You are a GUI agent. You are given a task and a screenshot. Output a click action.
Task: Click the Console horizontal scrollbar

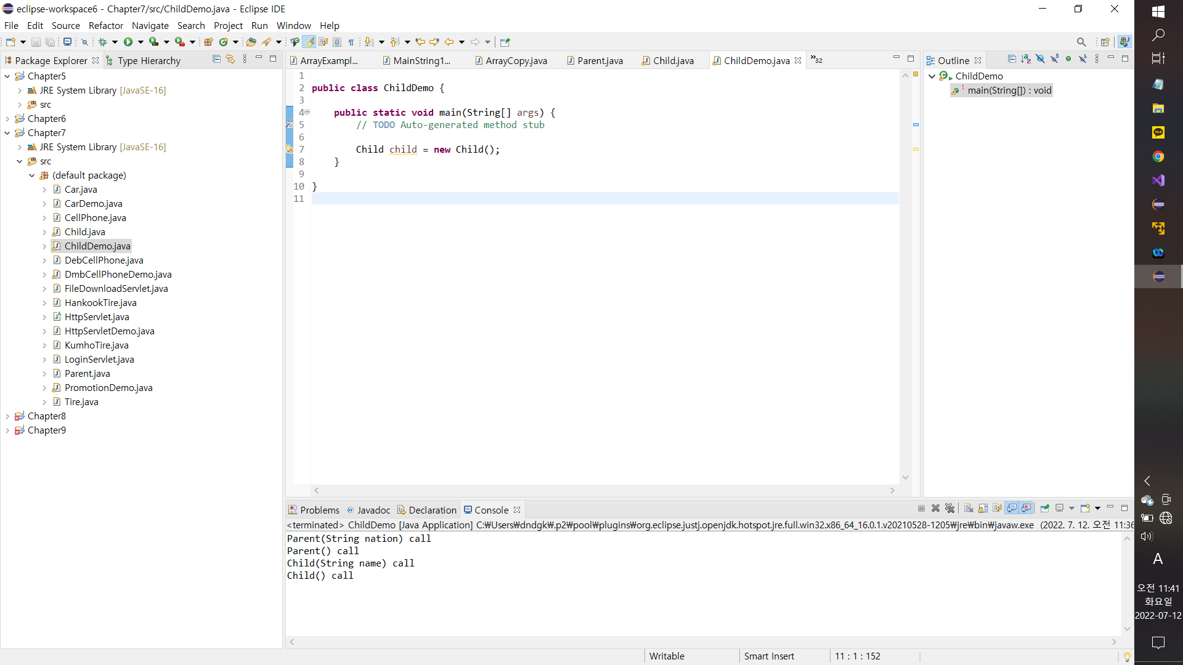pos(702,642)
